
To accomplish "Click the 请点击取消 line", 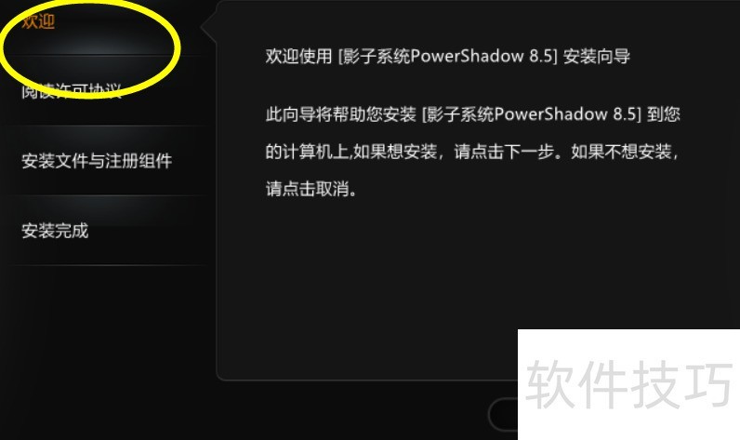I will (311, 189).
